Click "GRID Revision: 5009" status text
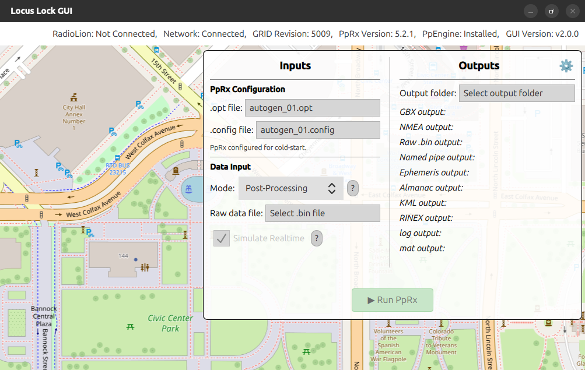The image size is (585, 370). click(292, 34)
